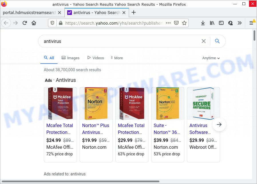Open Webroot Secure Anywhere product image

click(x=203, y=103)
